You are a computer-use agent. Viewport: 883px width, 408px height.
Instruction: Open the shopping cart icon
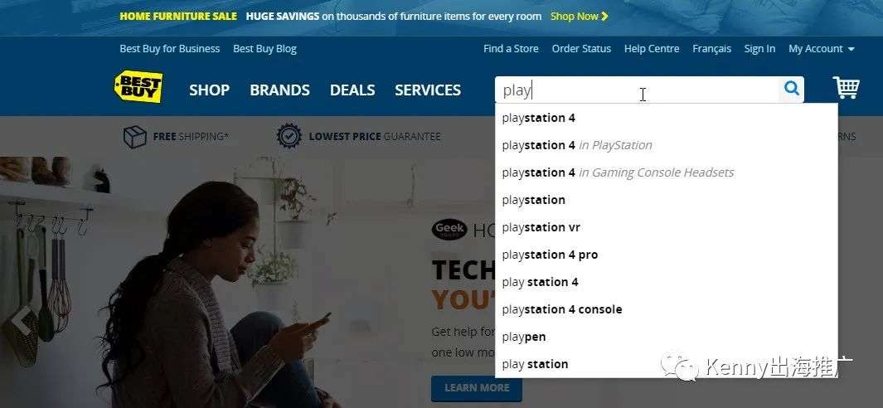point(846,87)
